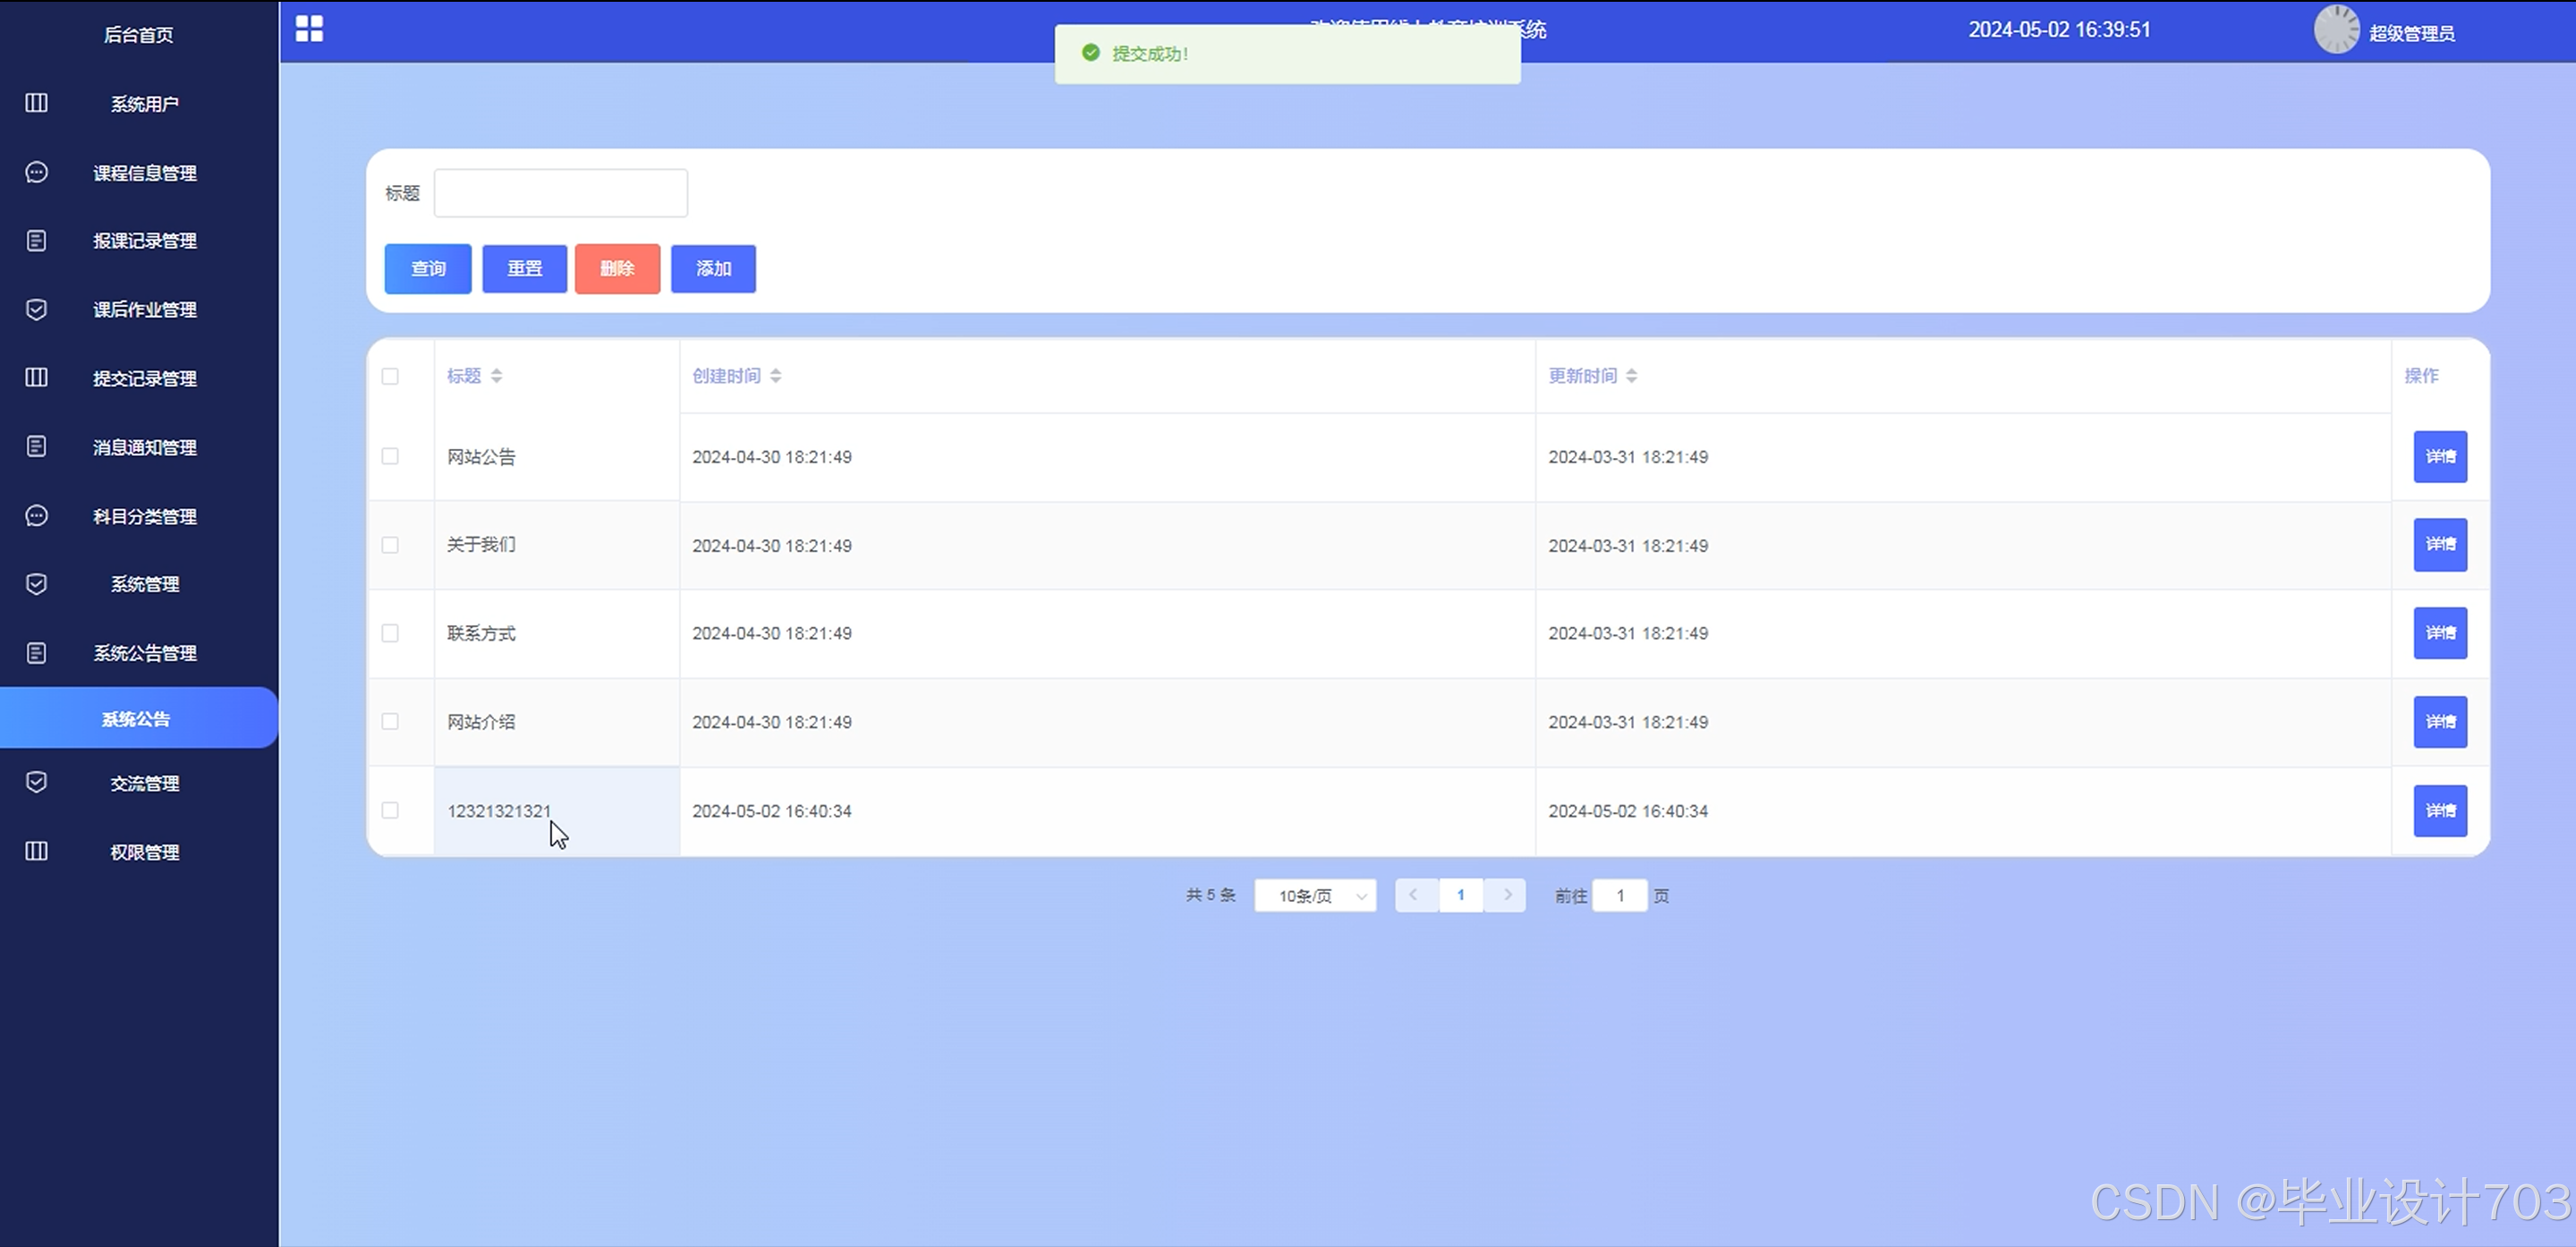Open the 10条/页 page size dropdown

click(x=1315, y=896)
